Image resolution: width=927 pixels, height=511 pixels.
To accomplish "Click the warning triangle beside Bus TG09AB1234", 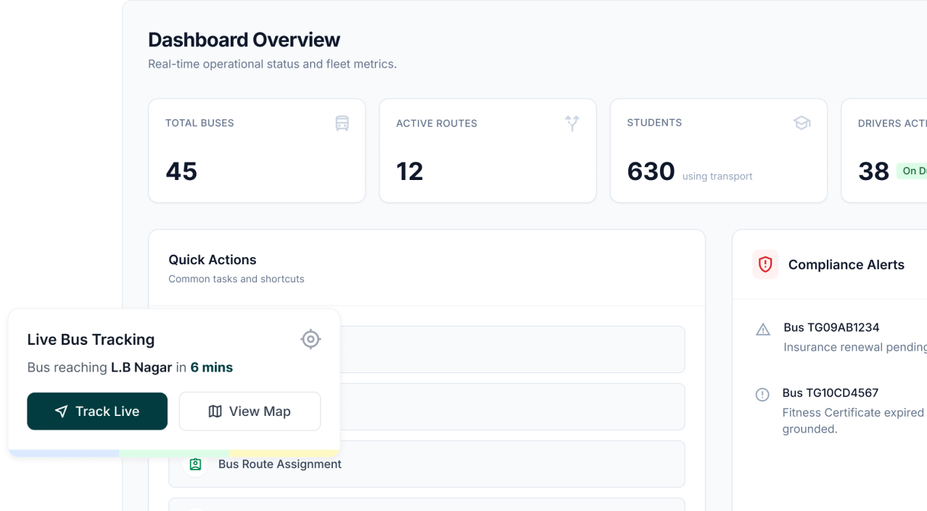I will point(763,330).
